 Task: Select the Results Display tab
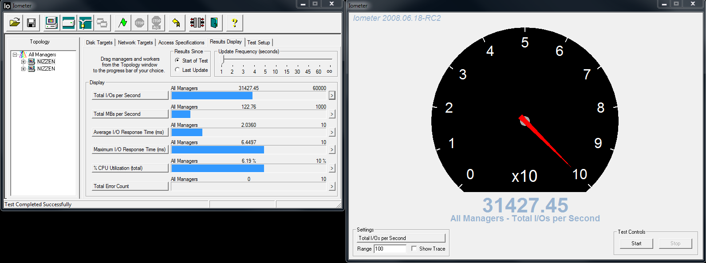coord(226,42)
